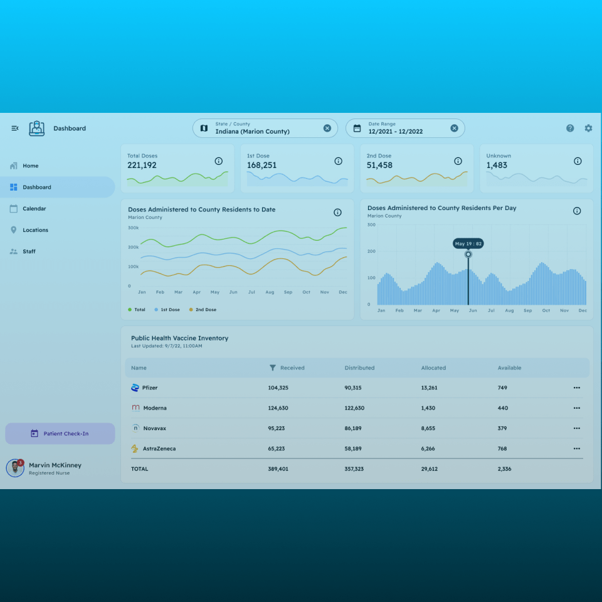Go to Calendar in sidebar

[34, 209]
